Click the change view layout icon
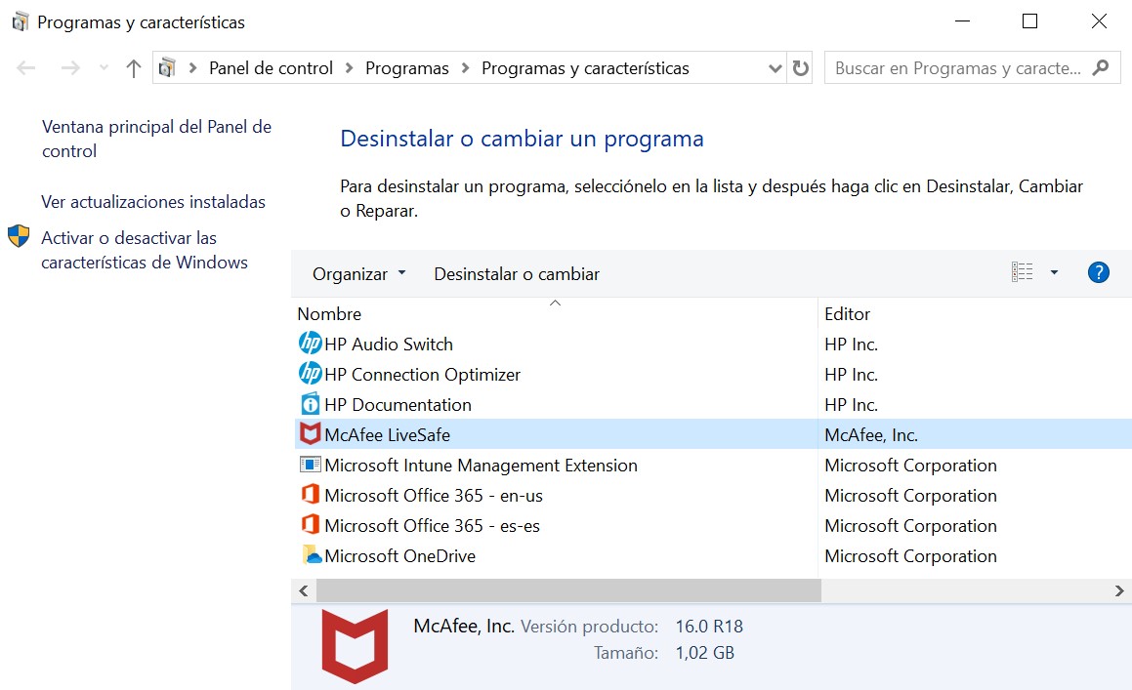Viewport: 1132px width, 690px height. [x=1022, y=272]
